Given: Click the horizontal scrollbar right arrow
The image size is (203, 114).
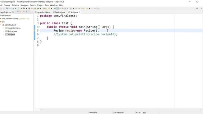Looking at the screenshot, I should 201,110.
